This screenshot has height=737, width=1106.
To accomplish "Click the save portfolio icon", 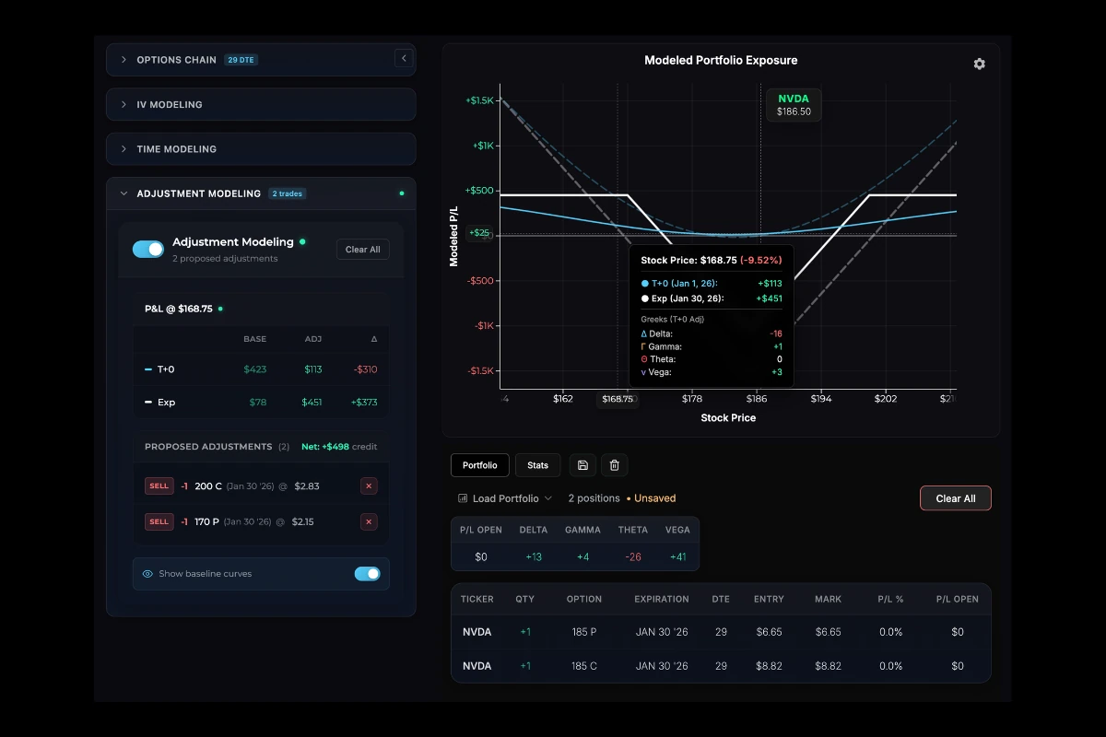I will coord(582,465).
